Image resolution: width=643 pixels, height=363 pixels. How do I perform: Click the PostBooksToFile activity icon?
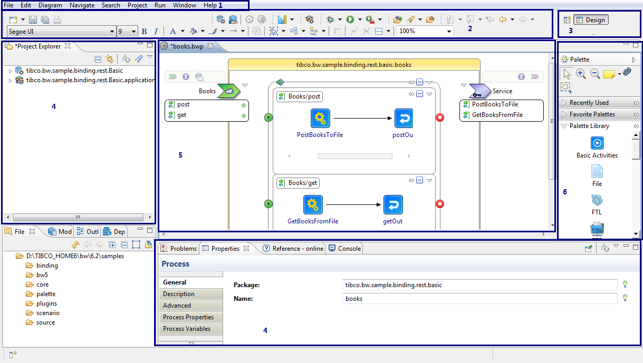(320, 119)
